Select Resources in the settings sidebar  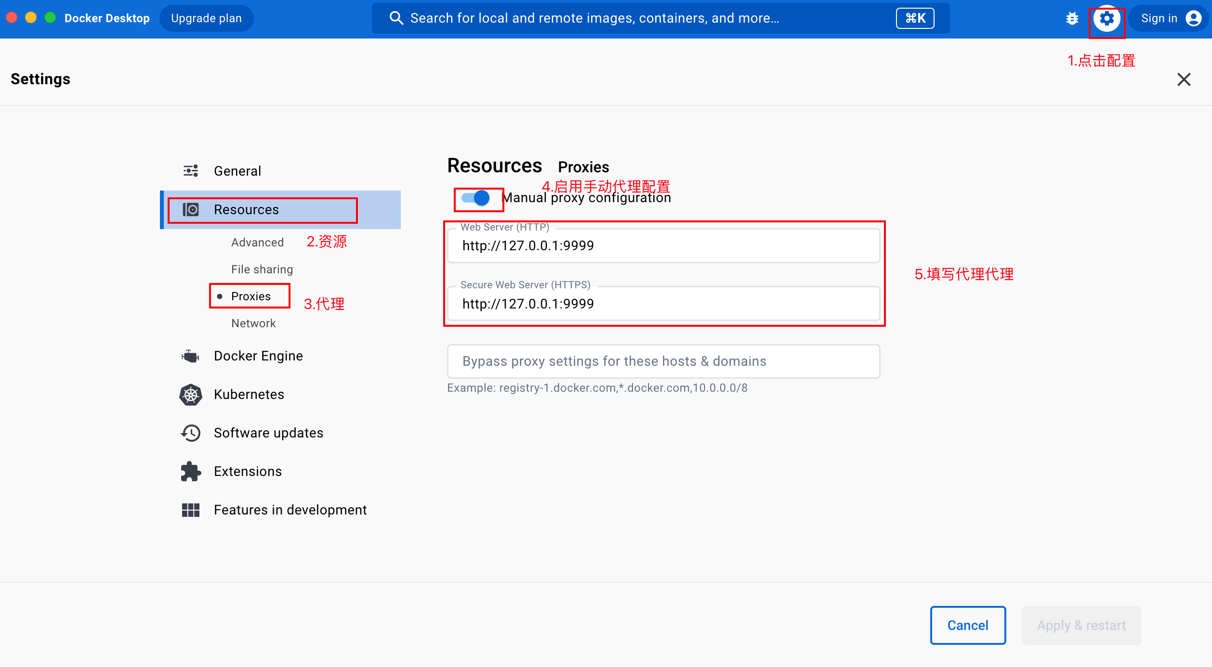(280, 210)
